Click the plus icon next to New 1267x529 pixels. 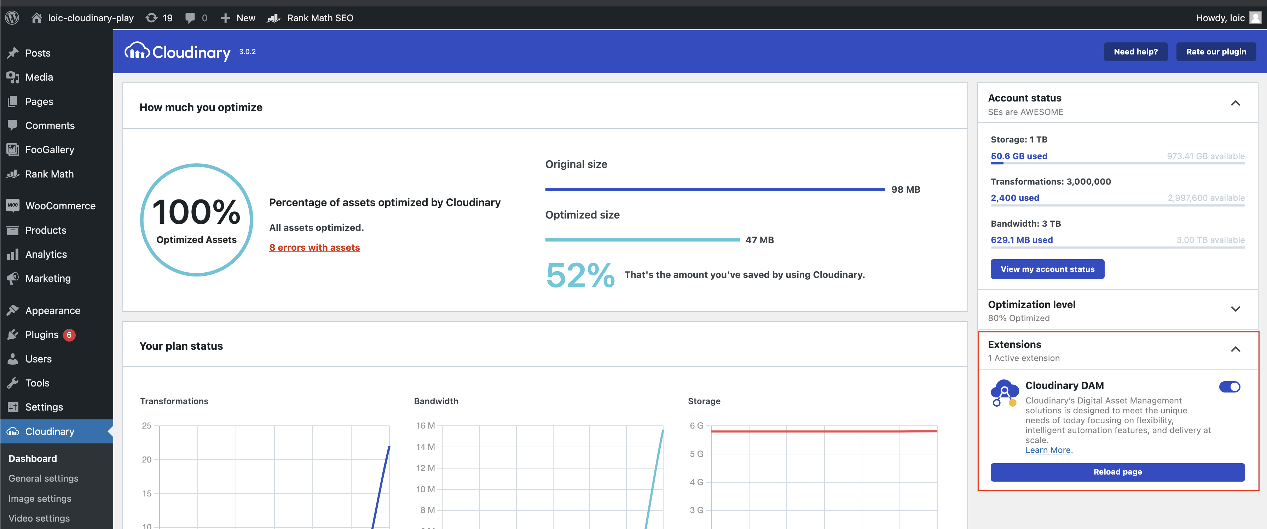(x=225, y=18)
